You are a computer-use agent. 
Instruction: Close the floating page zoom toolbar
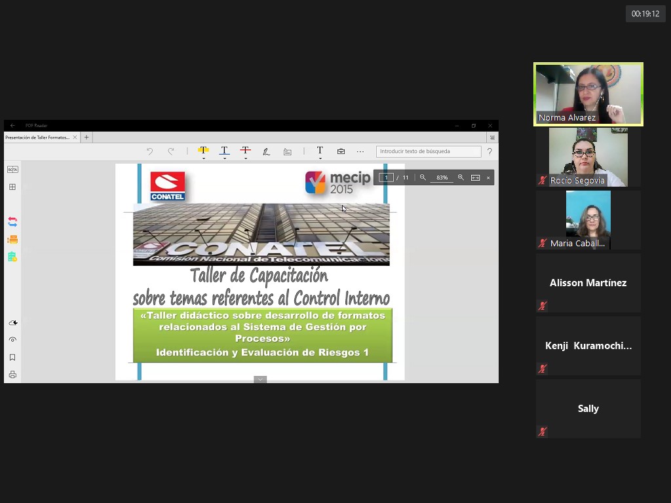coord(488,178)
